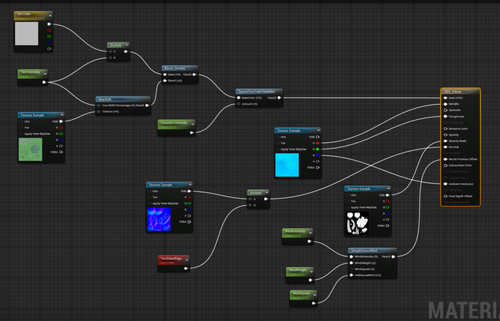
Task: Click the HueShift Result output pin
Action: pos(147,105)
